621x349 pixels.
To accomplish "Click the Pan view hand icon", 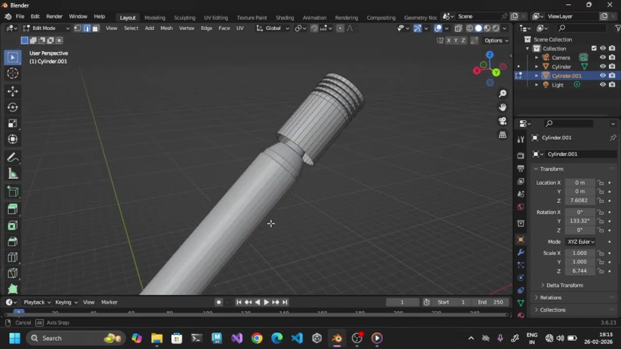I will (503, 107).
